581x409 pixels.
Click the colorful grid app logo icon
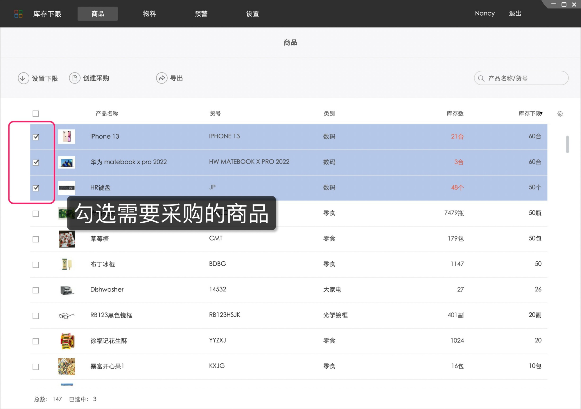18,14
